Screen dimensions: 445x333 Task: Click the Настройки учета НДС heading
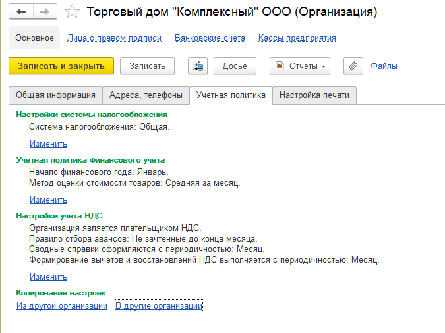(x=59, y=216)
